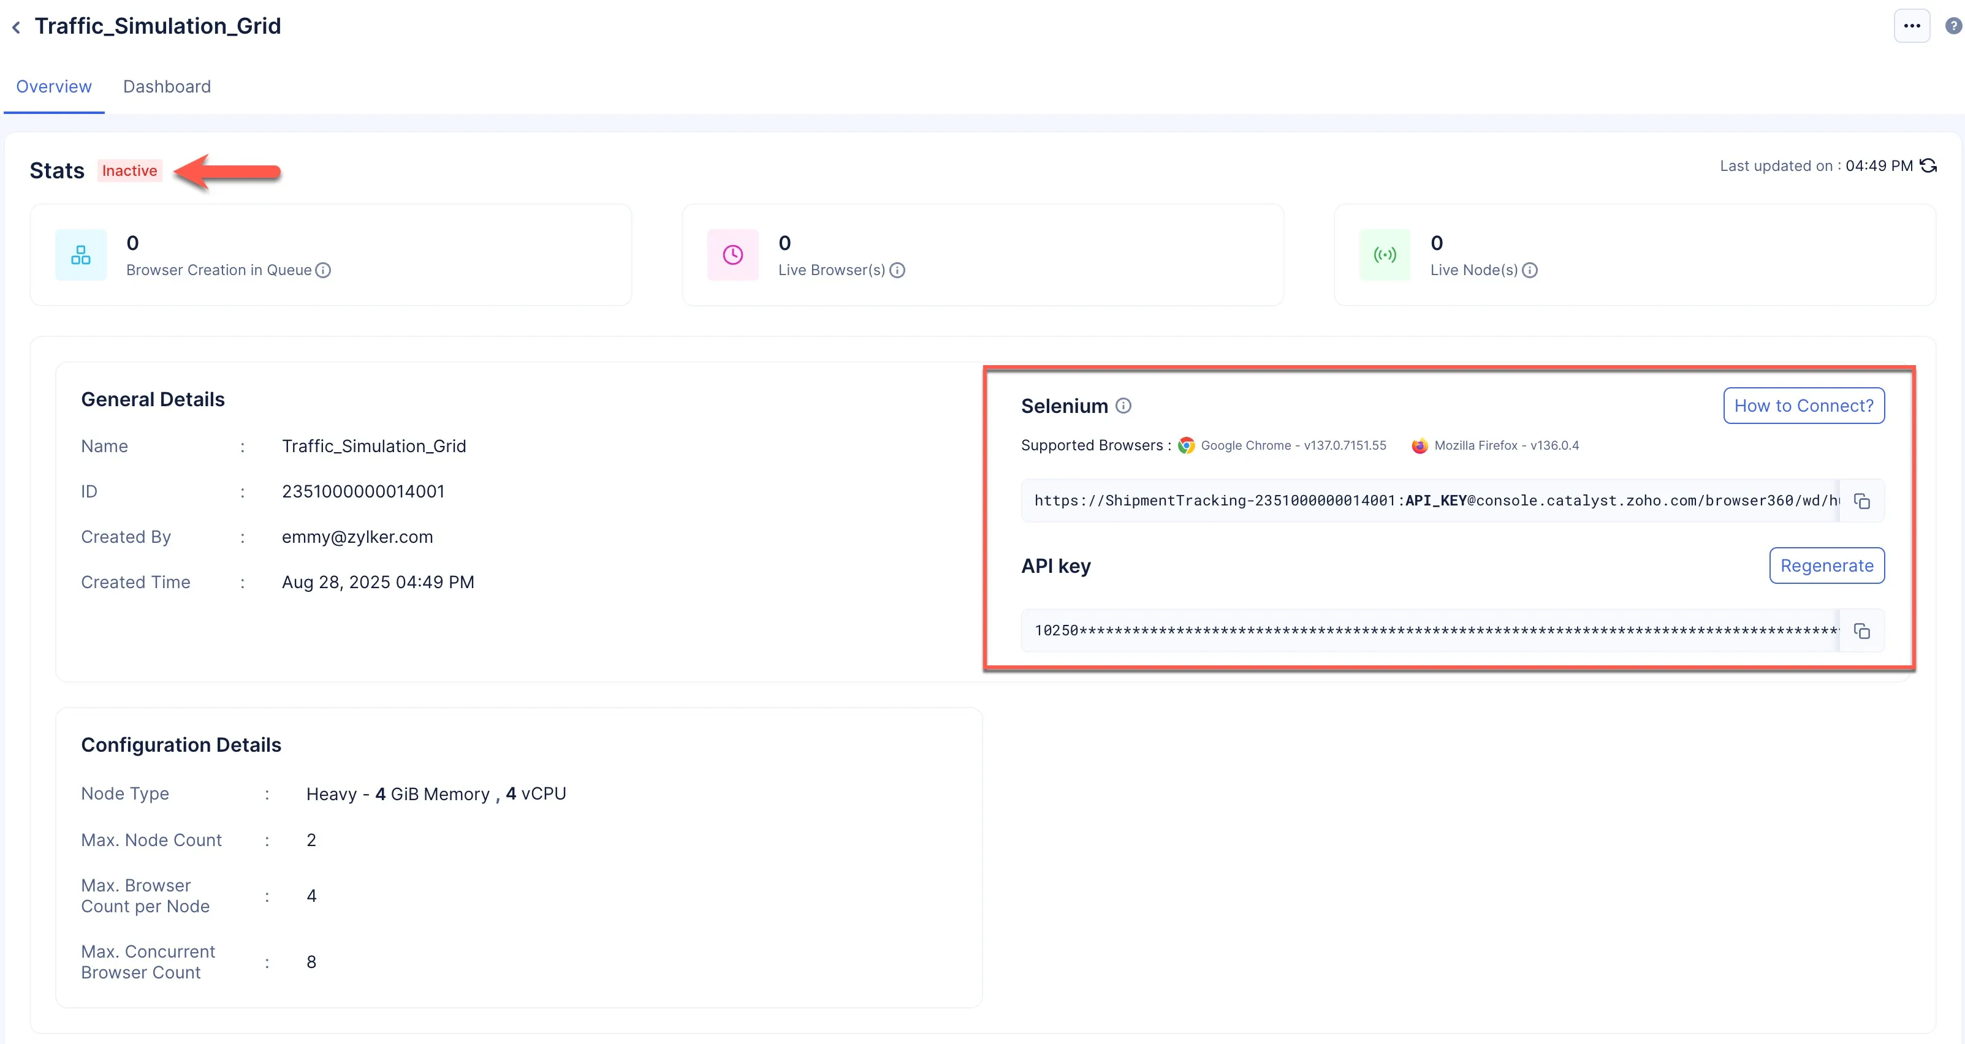Select the Overview tab
Screen dimensions: 1965x1044
click(53, 86)
